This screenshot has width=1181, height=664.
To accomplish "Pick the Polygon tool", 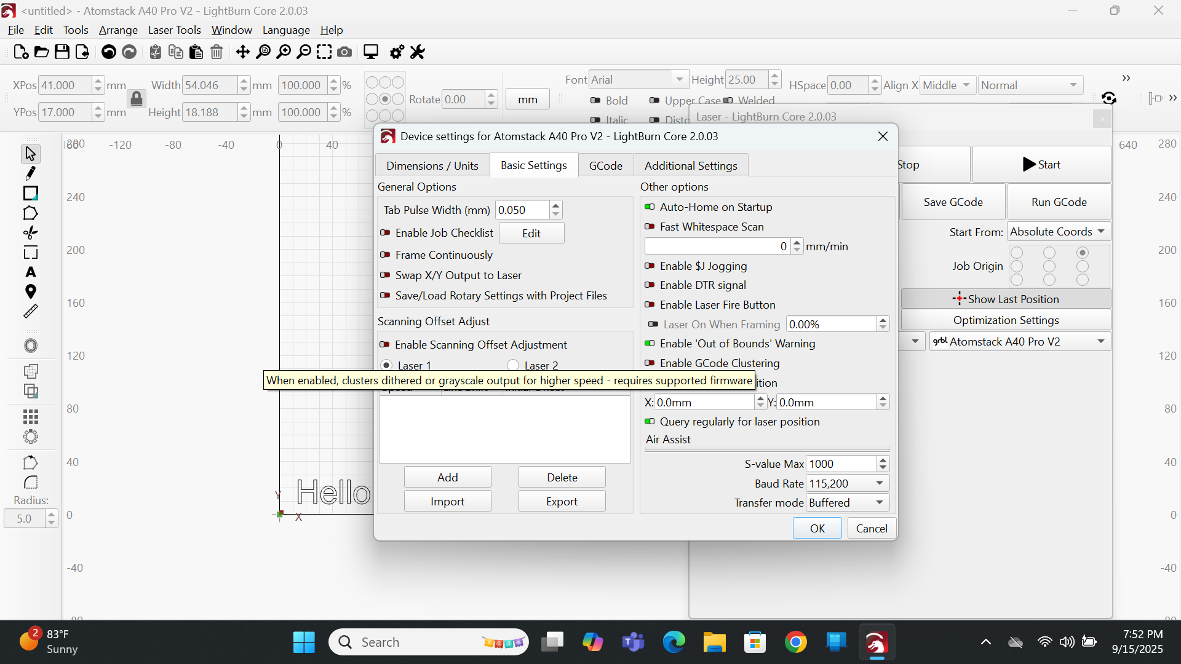I will [x=30, y=213].
